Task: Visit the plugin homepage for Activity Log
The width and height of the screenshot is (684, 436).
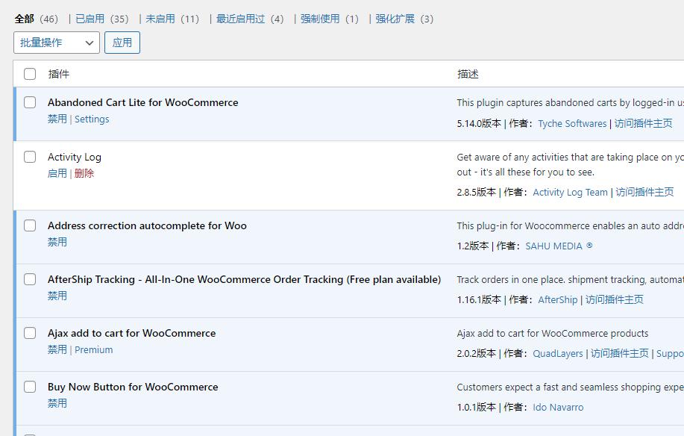Action: coord(644,192)
